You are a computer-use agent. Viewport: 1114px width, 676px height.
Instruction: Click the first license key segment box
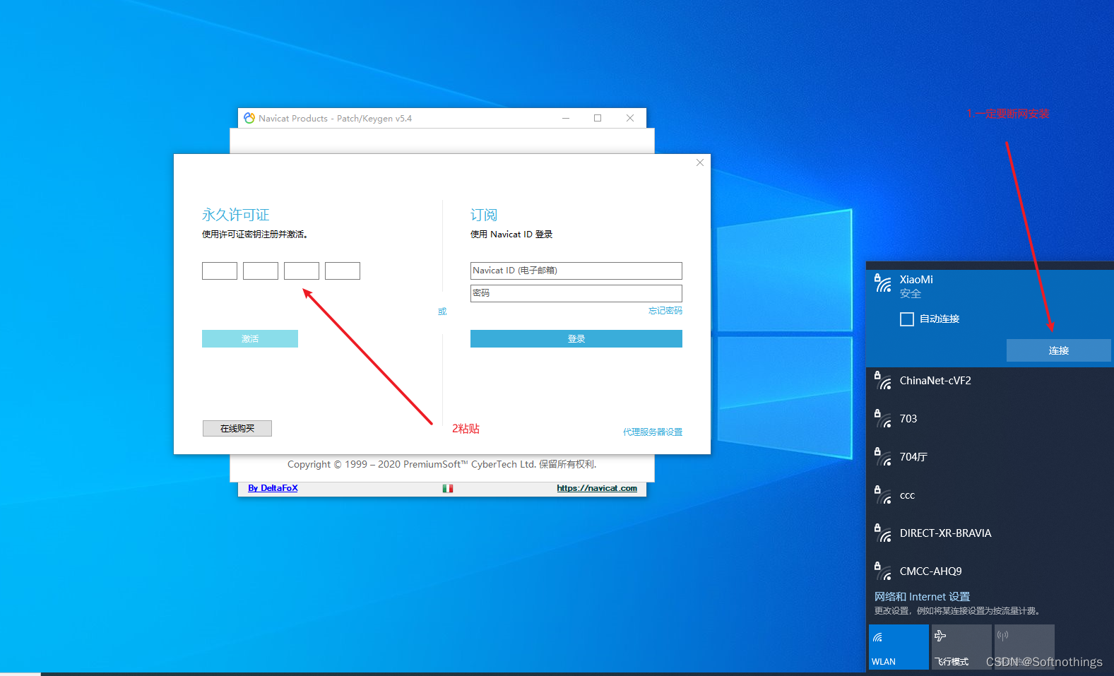coord(220,271)
